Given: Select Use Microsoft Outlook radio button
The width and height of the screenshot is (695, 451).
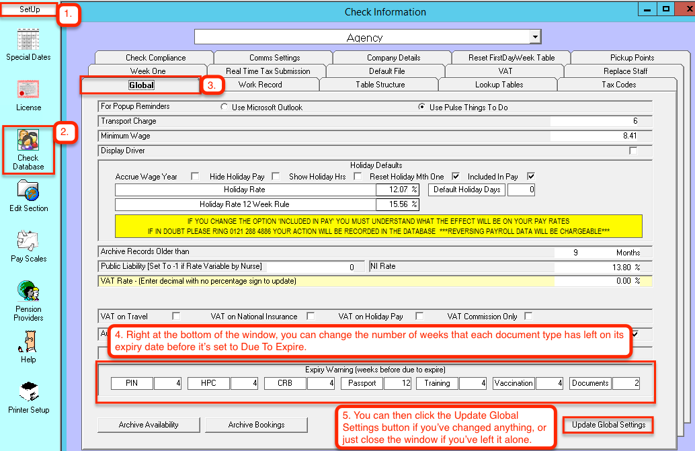Looking at the screenshot, I should (224, 108).
